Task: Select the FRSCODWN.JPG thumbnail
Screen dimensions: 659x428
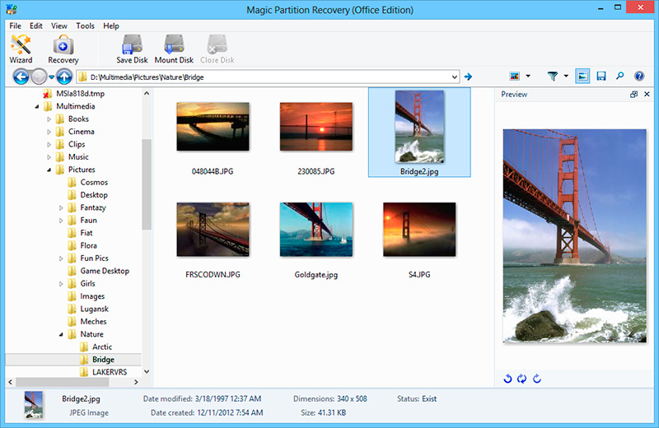Action: (213, 230)
